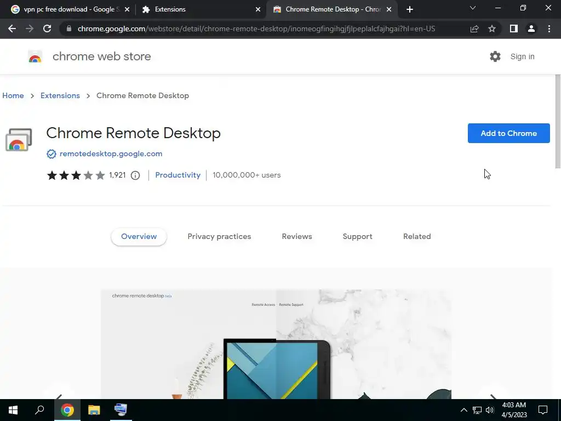Click the address bar URL
This screenshot has width=561, height=421.
coord(256,29)
